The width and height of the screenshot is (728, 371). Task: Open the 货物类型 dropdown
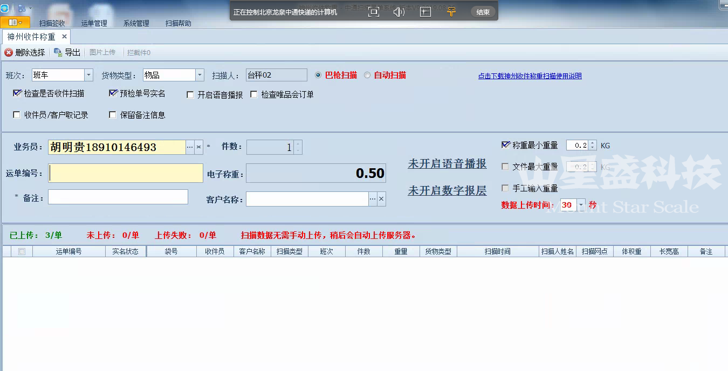(200, 75)
